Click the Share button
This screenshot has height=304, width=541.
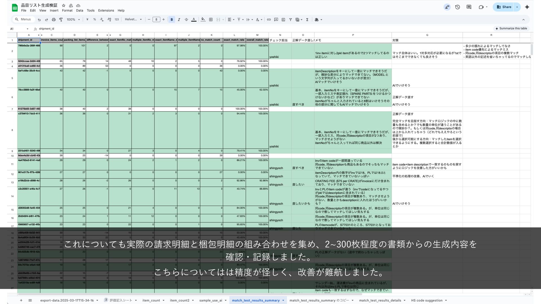[x=504, y=7]
